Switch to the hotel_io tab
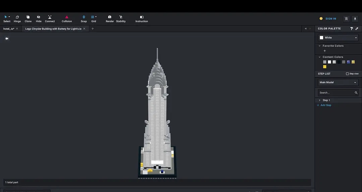Screen dimensions: 362x192 tap(9, 29)
